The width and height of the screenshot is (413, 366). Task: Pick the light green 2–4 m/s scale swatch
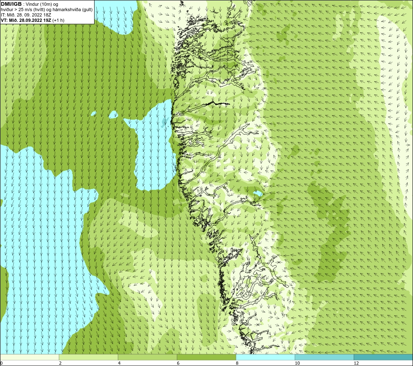click(88, 357)
